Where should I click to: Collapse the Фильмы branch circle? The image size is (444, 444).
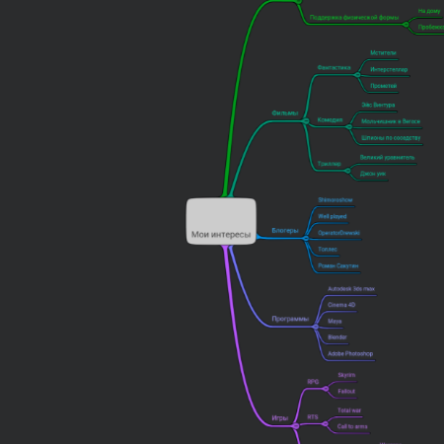coord(306,121)
